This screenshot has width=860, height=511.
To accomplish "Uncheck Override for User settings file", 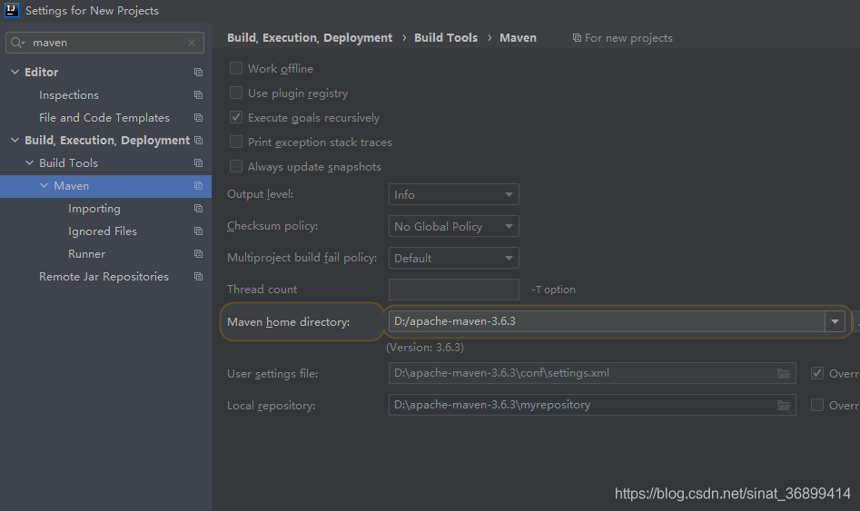I will pyautogui.click(x=817, y=373).
